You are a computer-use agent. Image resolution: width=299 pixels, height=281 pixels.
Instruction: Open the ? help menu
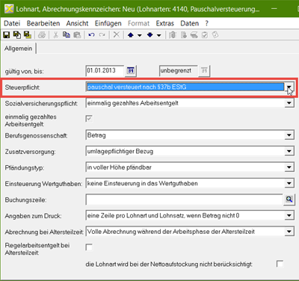click(207, 23)
